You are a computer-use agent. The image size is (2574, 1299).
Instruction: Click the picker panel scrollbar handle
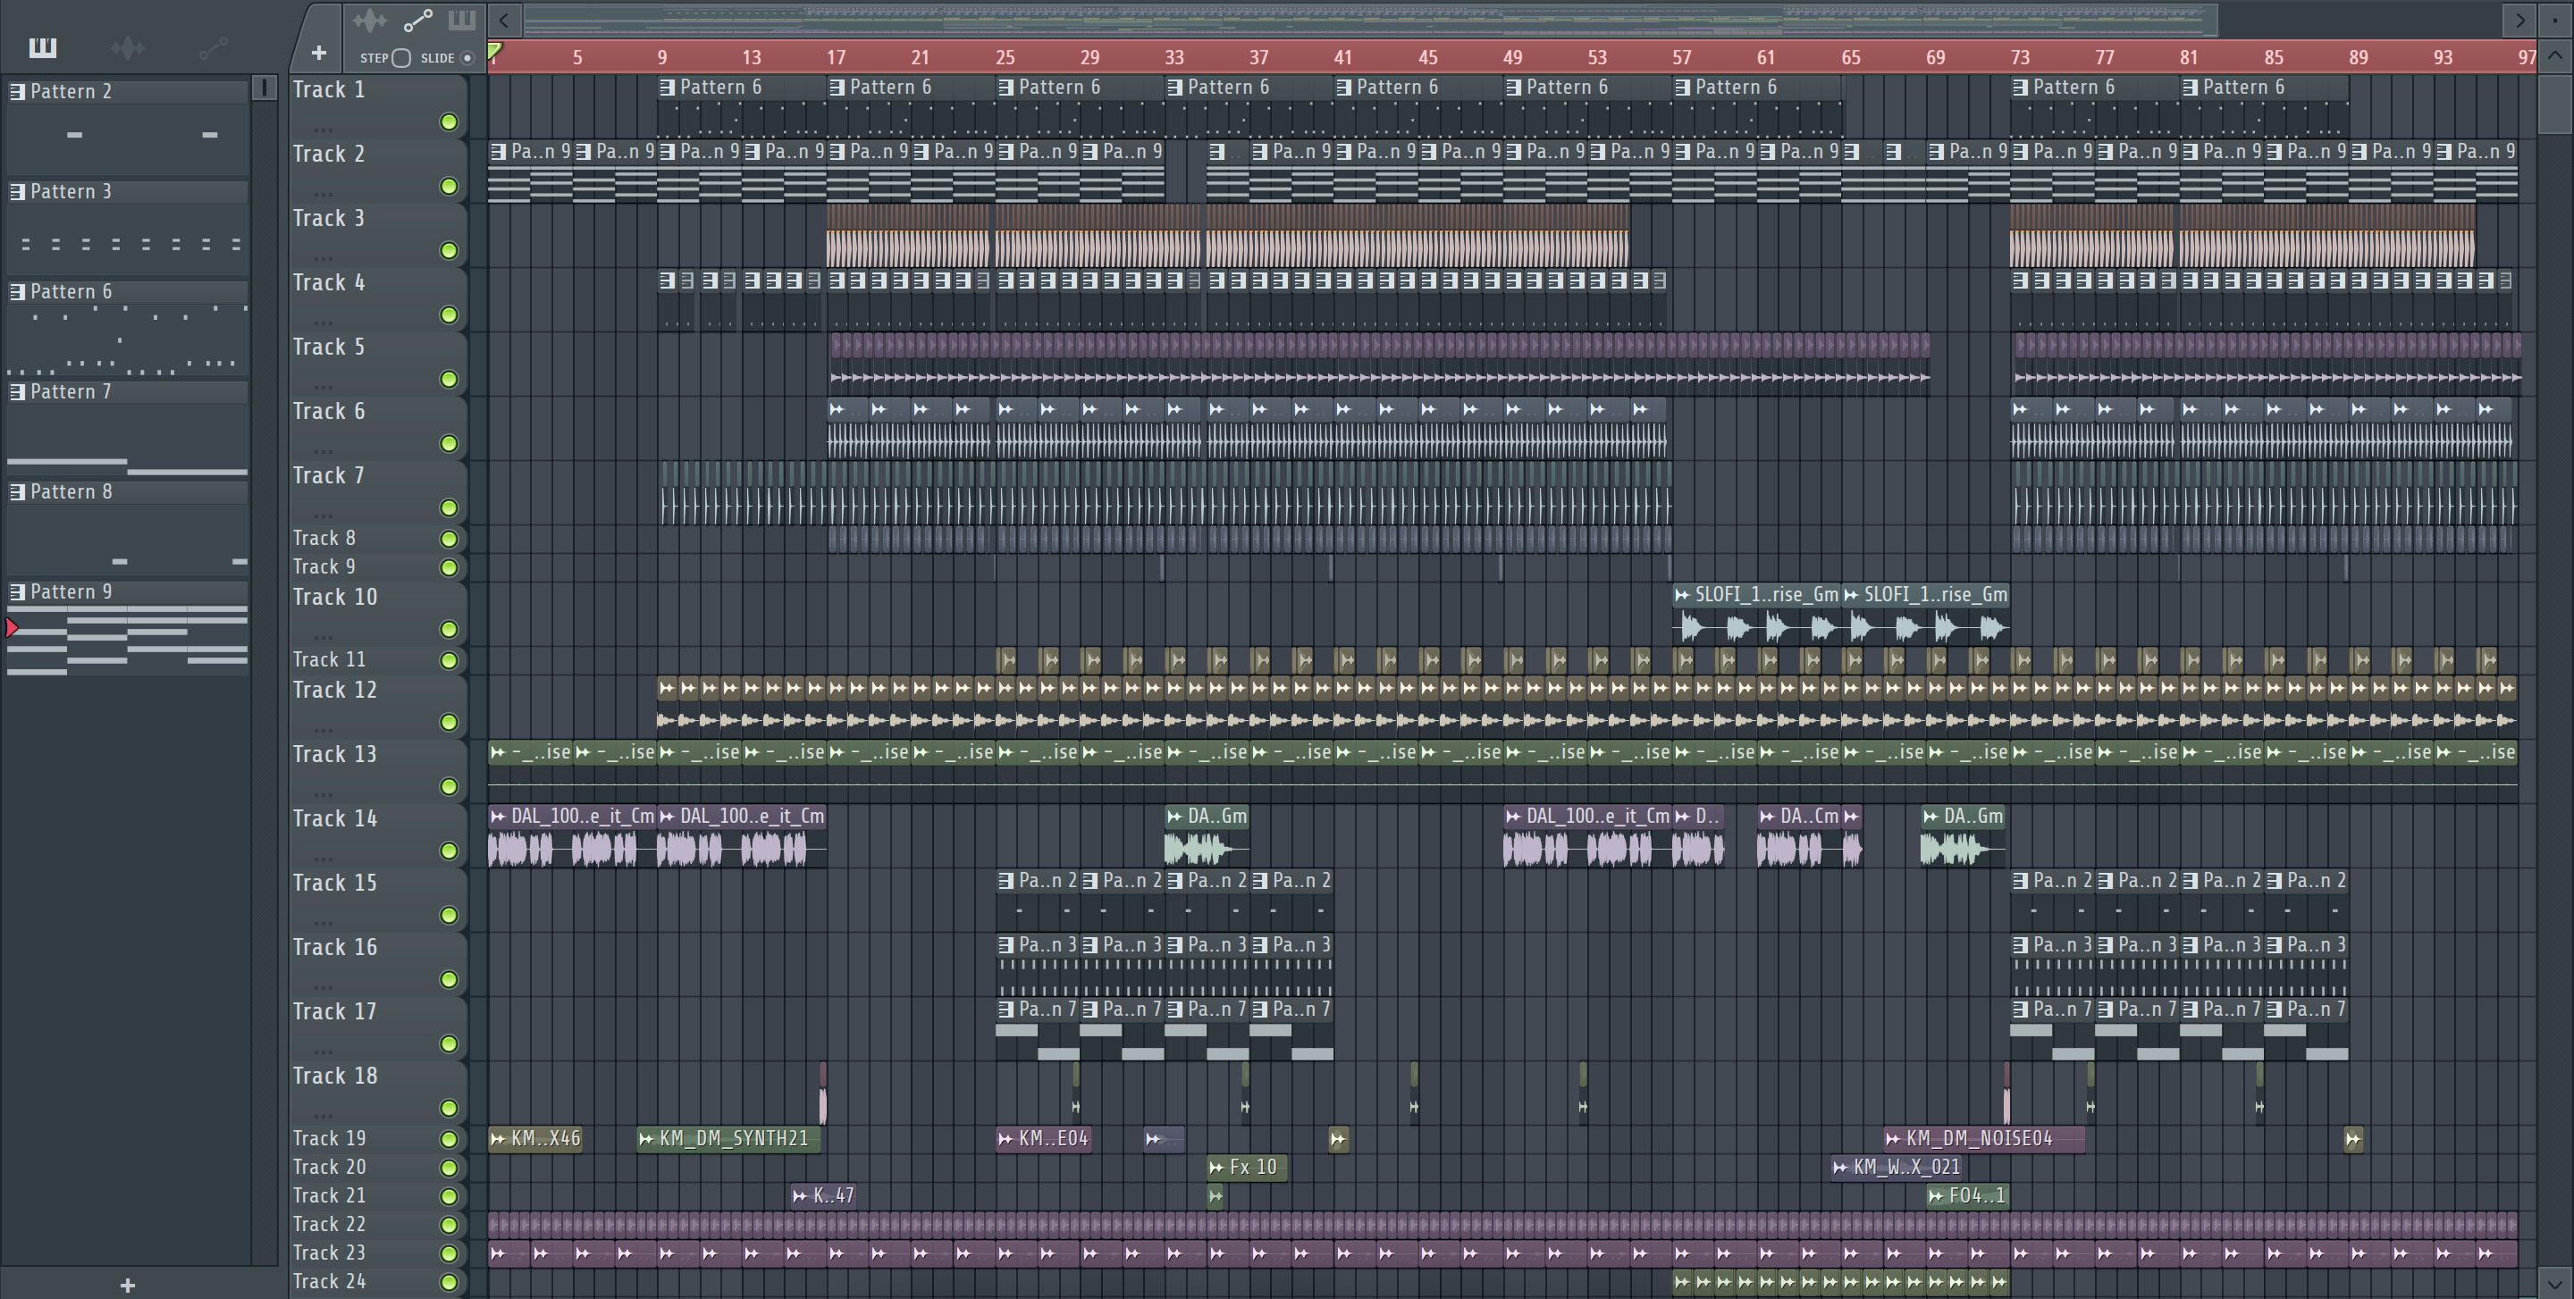pos(264,88)
